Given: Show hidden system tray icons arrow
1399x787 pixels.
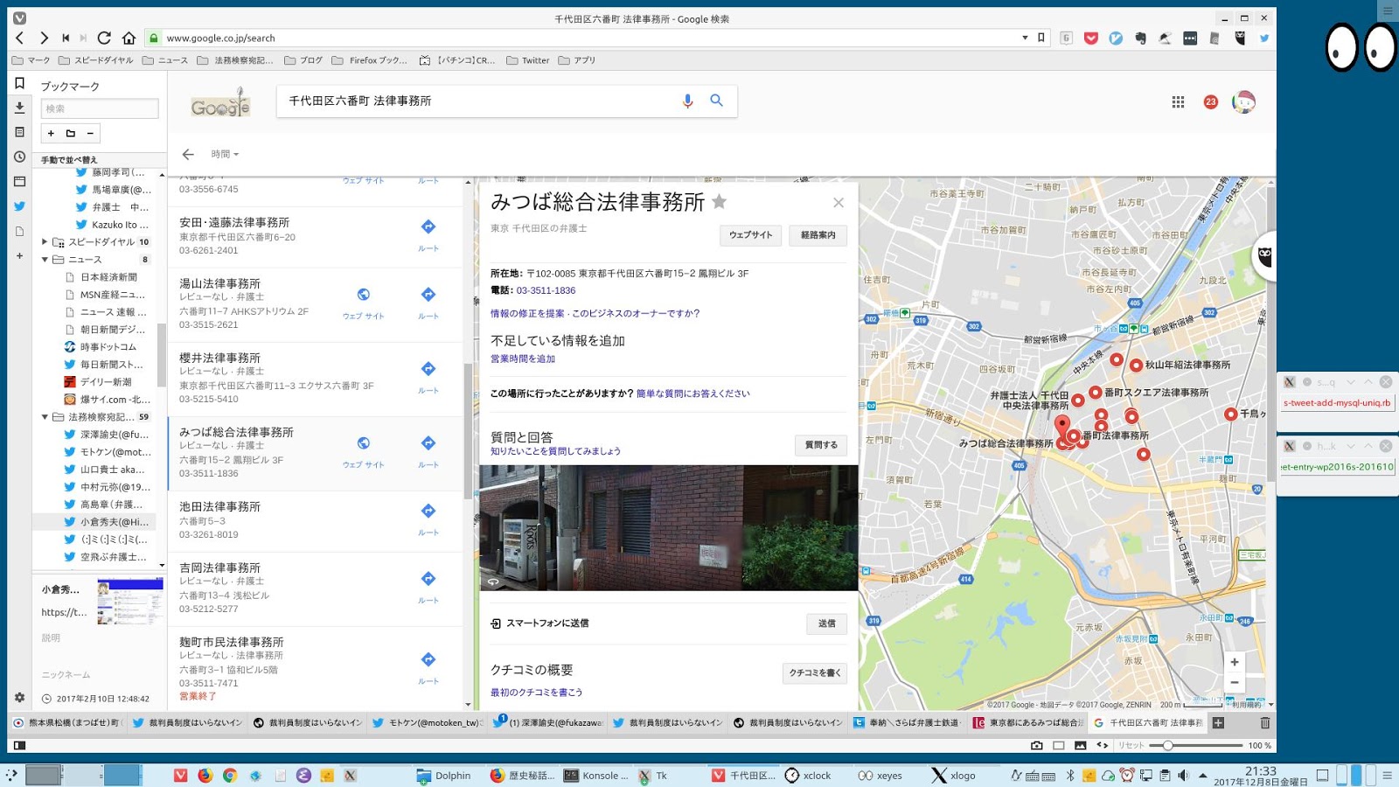Looking at the screenshot, I should pos(1203,776).
